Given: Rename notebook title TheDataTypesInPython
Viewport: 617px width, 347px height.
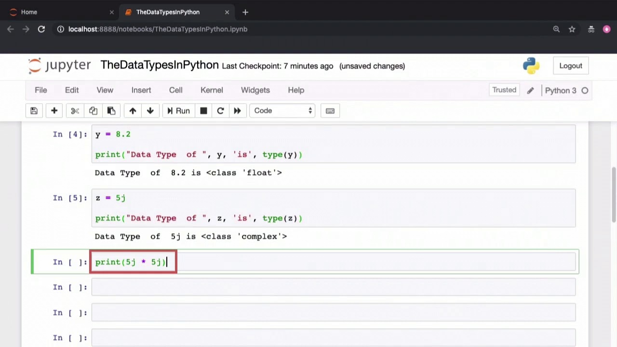Looking at the screenshot, I should coord(160,66).
